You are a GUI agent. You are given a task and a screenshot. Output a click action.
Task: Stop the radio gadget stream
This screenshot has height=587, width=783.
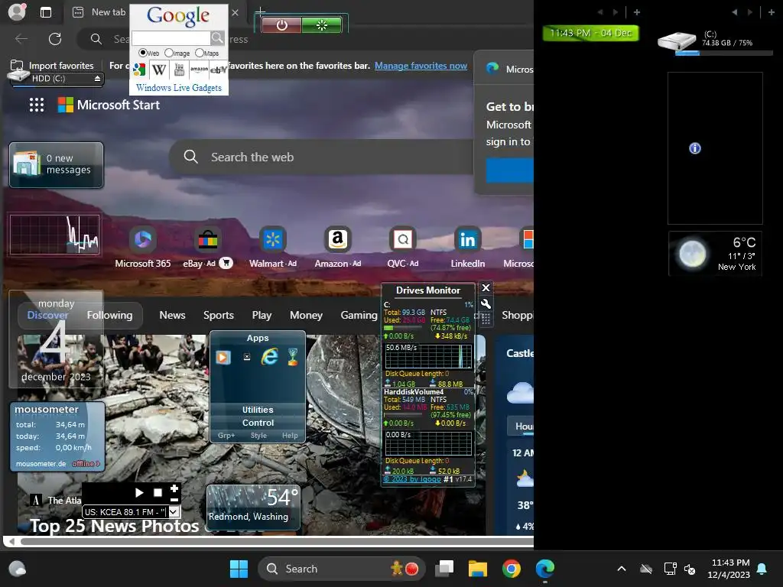click(158, 493)
